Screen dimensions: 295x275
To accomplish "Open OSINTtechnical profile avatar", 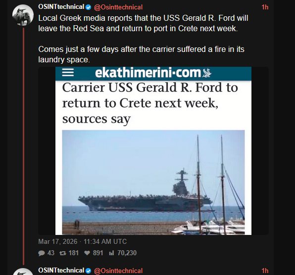I will pos(23,15).
